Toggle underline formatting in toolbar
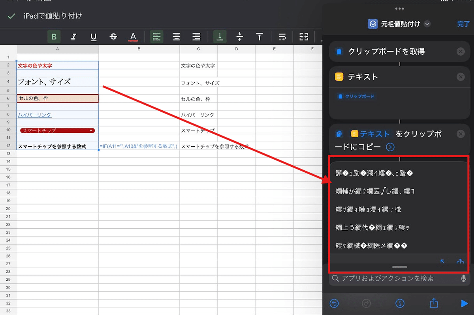This screenshot has height=315, width=474. tap(94, 37)
